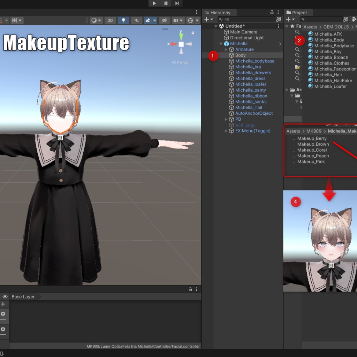Click Project panel search field
Image resolution: width=357 pixels, height=357 pixels.
(x=321, y=20)
